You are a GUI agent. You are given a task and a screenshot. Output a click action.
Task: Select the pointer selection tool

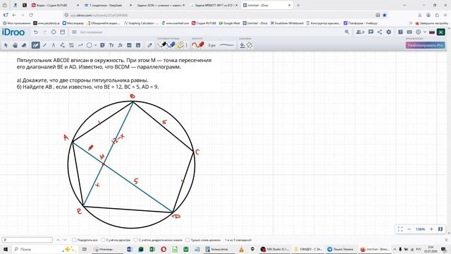(x=6, y=45)
